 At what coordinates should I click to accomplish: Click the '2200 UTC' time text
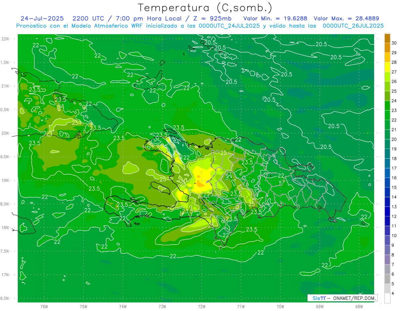[x=89, y=18]
